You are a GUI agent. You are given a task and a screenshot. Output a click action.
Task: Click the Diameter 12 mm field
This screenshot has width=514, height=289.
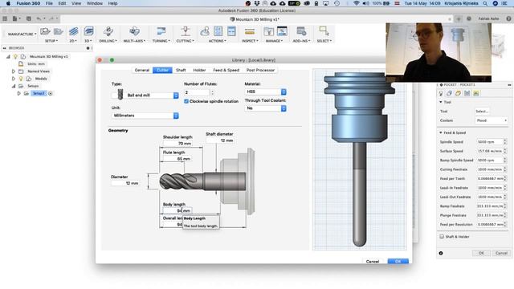pyautogui.click(x=125, y=183)
